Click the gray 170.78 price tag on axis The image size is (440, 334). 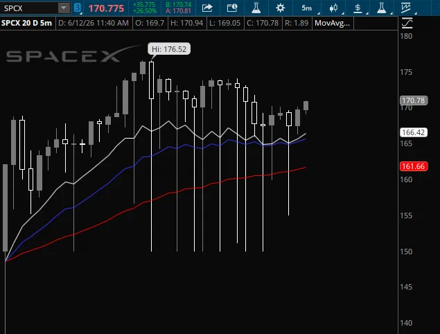click(414, 100)
